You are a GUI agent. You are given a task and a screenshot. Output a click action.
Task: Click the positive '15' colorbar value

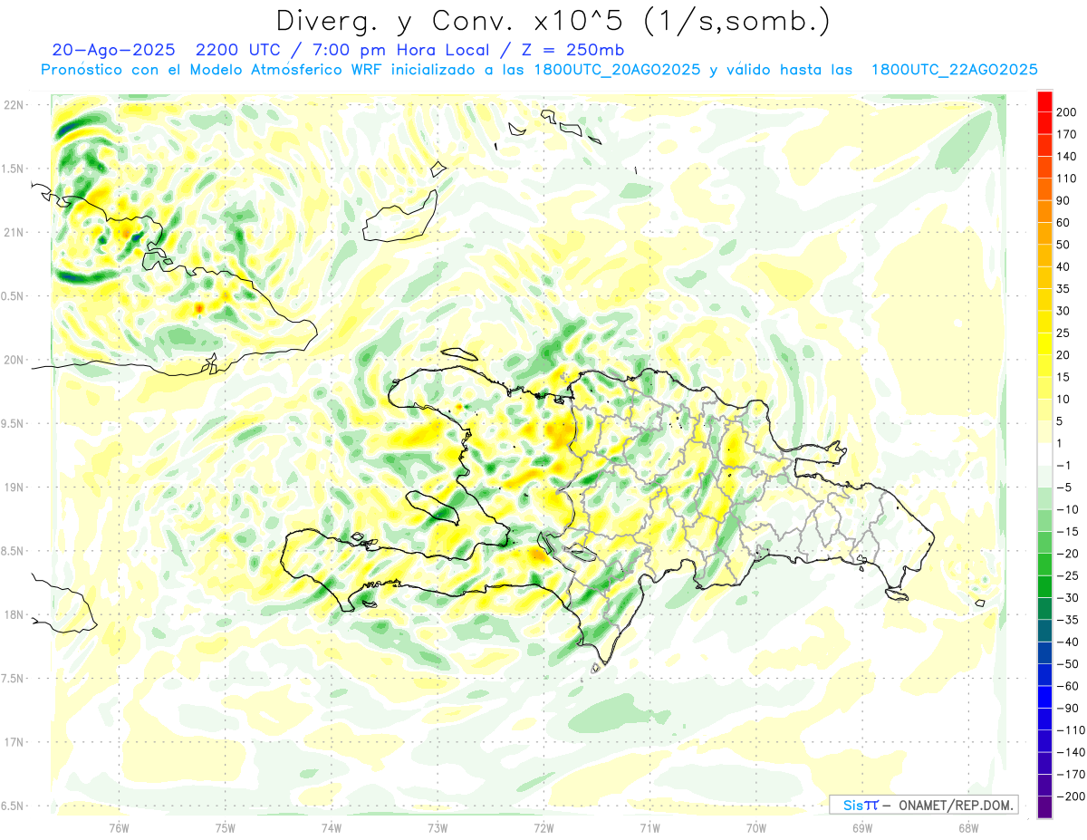[x=1063, y=377]
